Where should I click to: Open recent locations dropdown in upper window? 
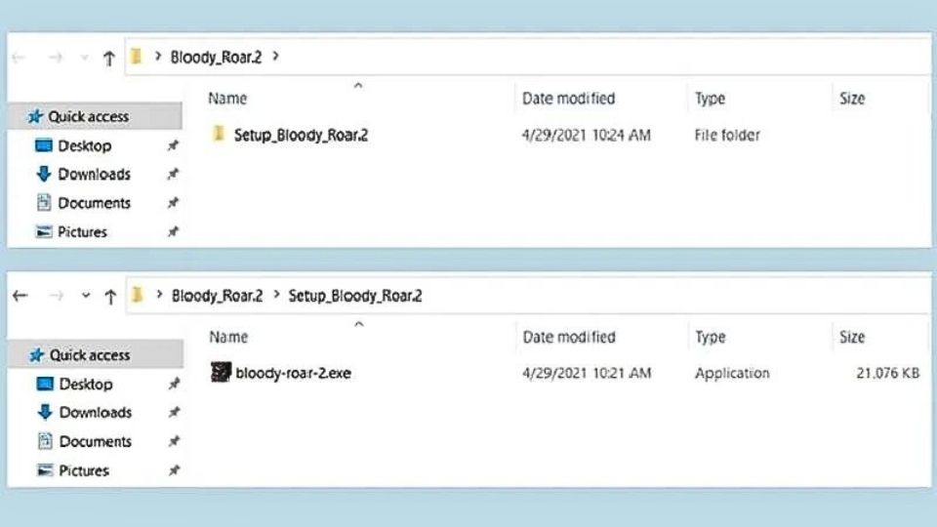coord(84,58)
